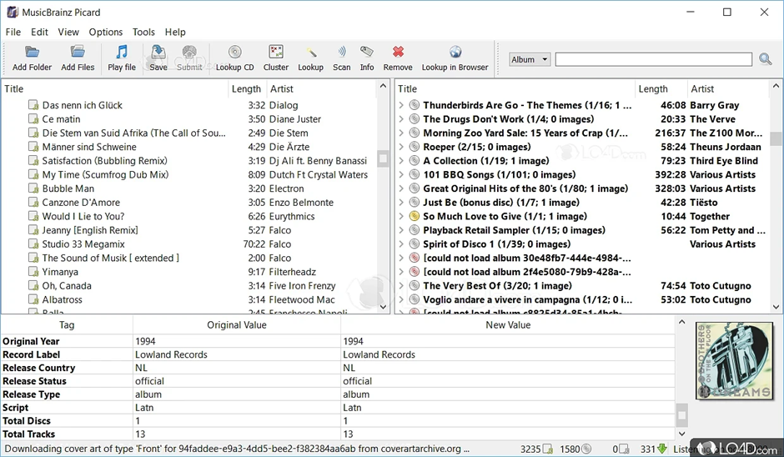Screen dimensions: 784x457
Task: Open the View menu
Action: (68, 32)
